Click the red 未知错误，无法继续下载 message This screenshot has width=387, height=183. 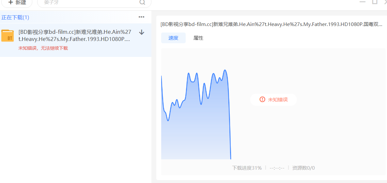pos(43,48)
